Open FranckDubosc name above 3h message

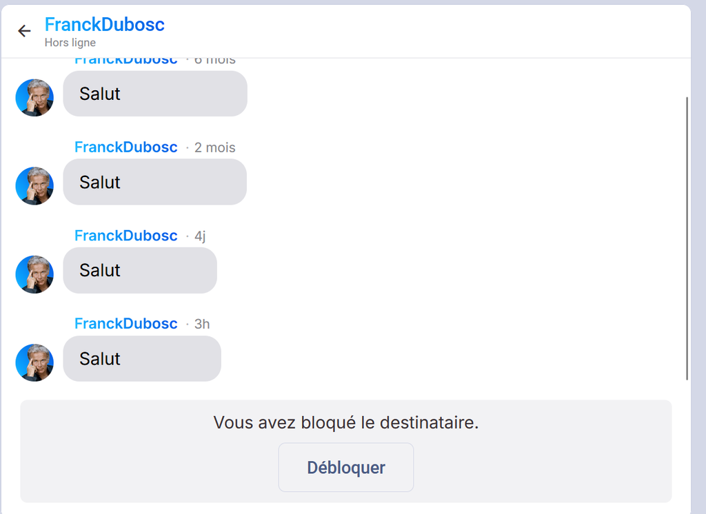(126, 324)
